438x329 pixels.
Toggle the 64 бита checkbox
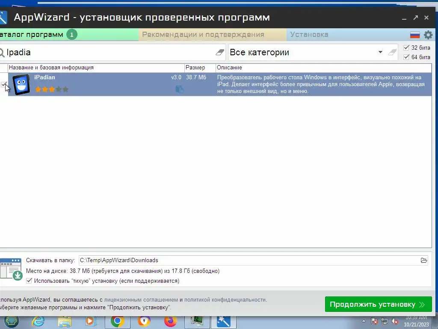(x=406, y=57)
